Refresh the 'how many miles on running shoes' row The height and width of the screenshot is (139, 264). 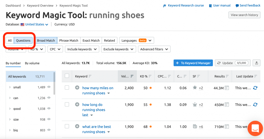coord(255,88)
